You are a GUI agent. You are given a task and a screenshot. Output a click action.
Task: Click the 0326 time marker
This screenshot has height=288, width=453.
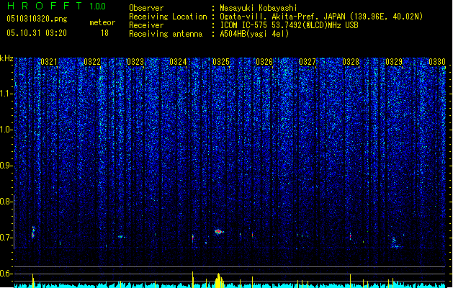[264, 62]
